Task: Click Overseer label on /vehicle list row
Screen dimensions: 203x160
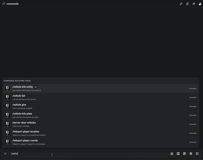Action: point(193,97)
